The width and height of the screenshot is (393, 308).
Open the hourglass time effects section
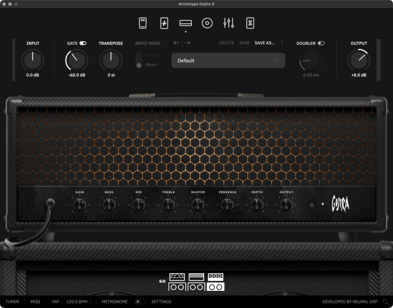pos(250,23)
